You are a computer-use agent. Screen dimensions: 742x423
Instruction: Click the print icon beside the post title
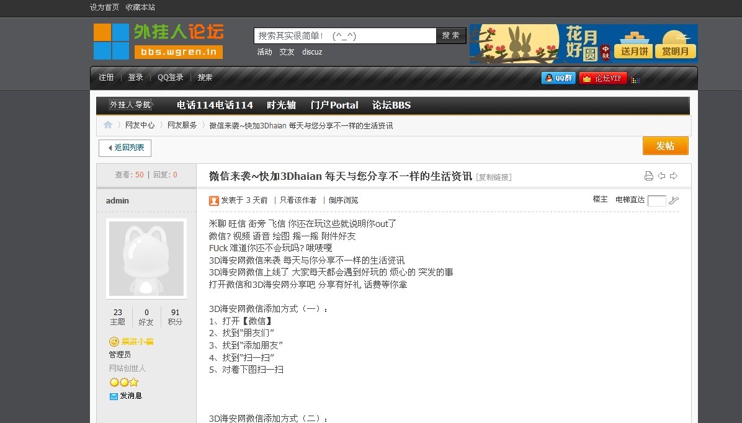(x=649, y=176)
